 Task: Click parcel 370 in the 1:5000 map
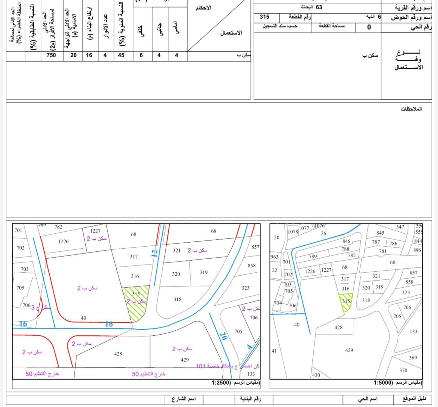click(403, 370)
